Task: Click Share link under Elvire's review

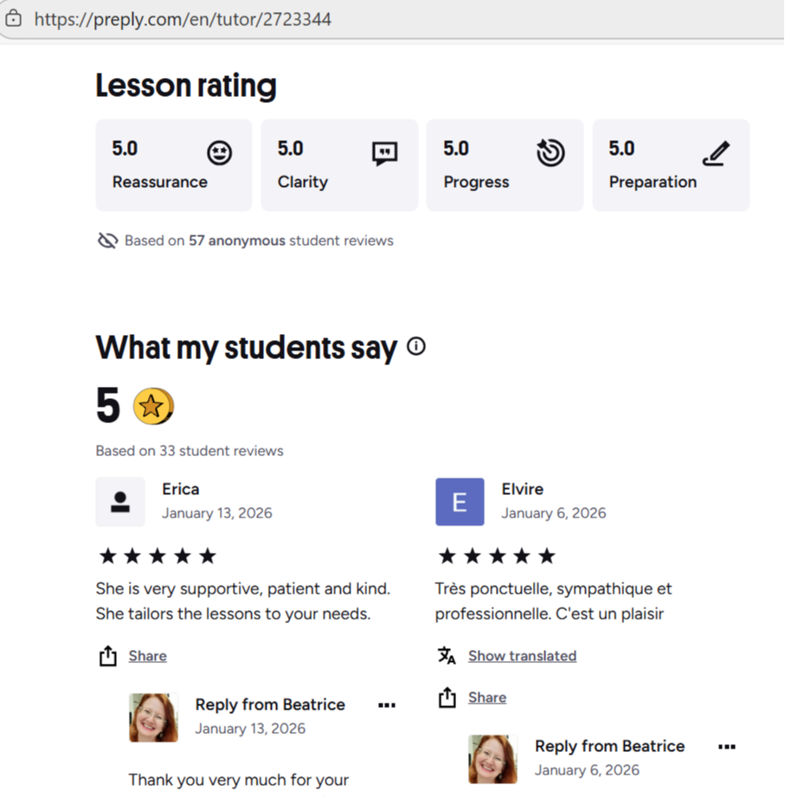Action: pyautogui.click(x=486, y=697)
